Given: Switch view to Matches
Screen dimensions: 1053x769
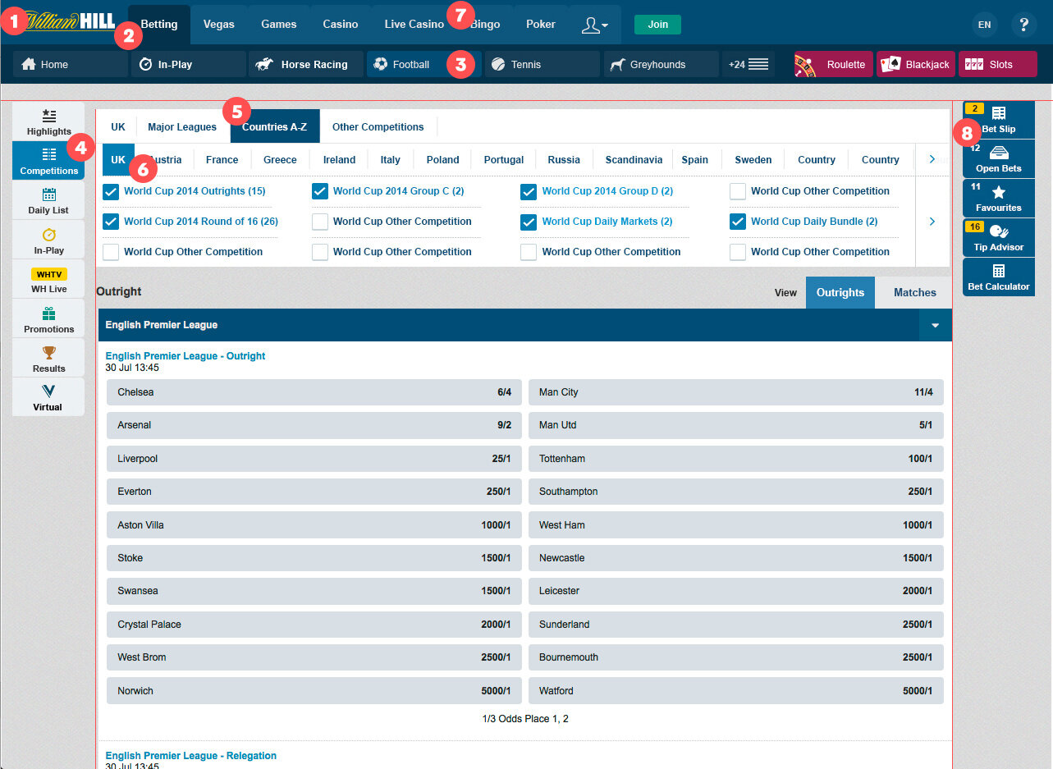Looking at the screenshot, I should coord(915,292).
